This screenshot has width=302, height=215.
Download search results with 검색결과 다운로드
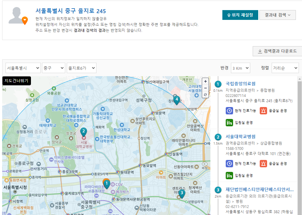tap(277, 51)
